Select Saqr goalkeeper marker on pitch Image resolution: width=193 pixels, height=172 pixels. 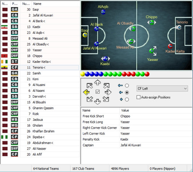pyautogui.click(x=85, y=35)
